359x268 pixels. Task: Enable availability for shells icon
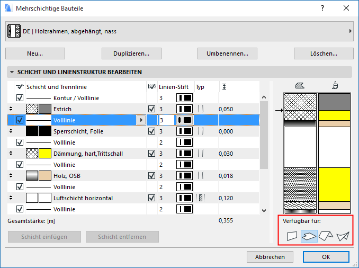pos(343,236)
